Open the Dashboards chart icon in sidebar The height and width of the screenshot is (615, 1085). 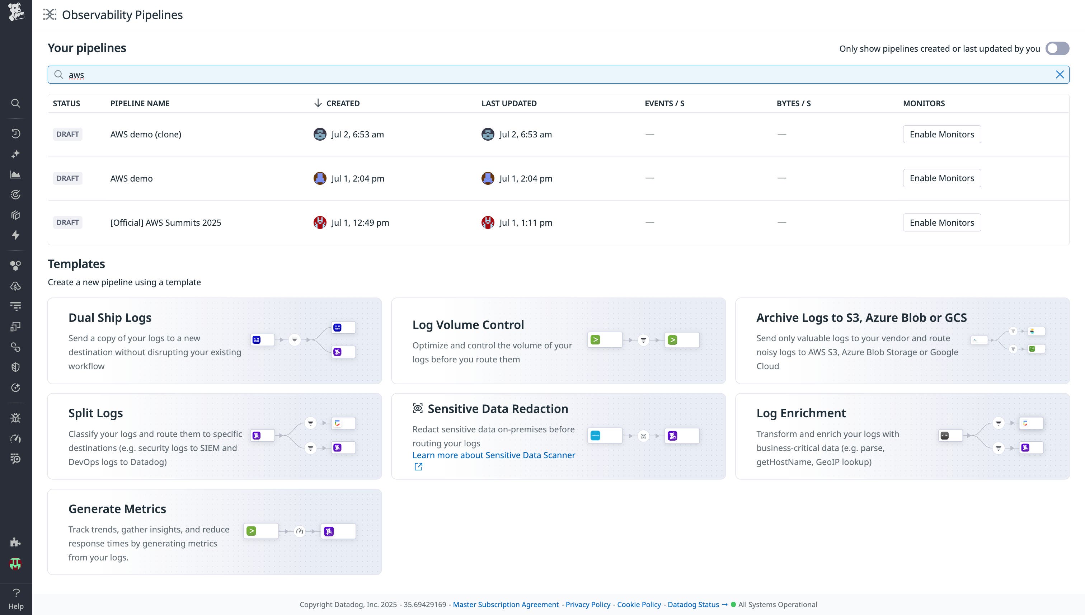(16, 174)
